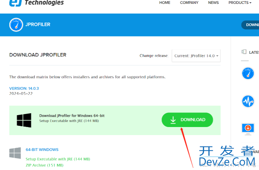Viewport: 259px width, 170px height.
Task: Click the latest news book icon
Action: (x=244, y=52)
